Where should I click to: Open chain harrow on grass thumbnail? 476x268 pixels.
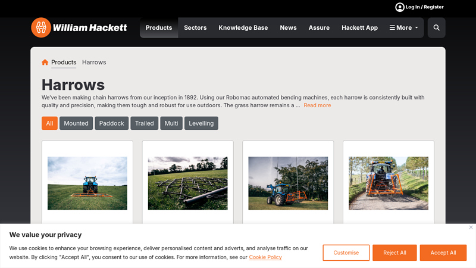[x=187, y=183]
